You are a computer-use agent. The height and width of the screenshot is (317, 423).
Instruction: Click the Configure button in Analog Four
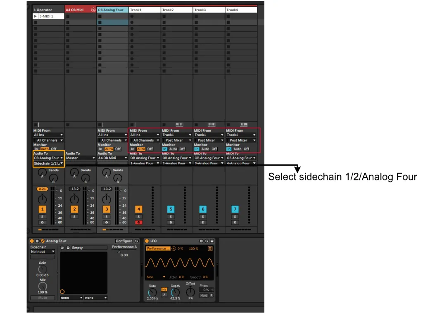click(x=124, y=241)
